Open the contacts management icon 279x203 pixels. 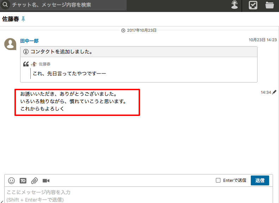pos(235,5)
